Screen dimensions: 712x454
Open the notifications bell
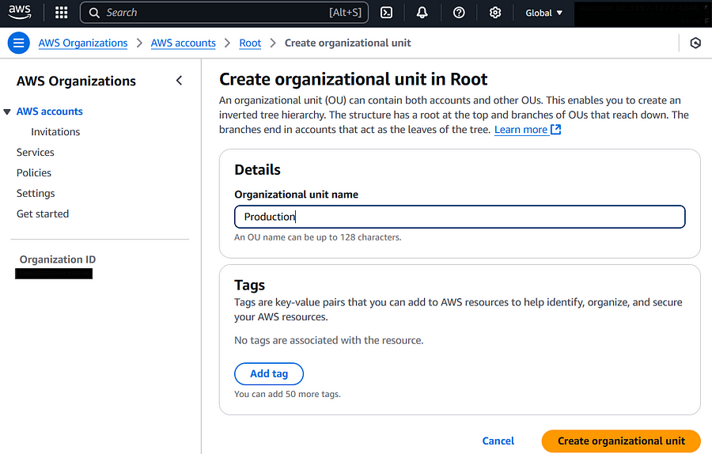[x=422, y=13]
